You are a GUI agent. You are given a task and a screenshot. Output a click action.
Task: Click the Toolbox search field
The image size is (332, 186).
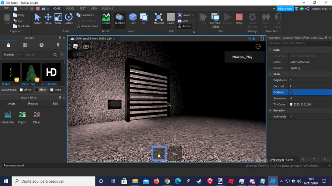(x=38, y=55)
